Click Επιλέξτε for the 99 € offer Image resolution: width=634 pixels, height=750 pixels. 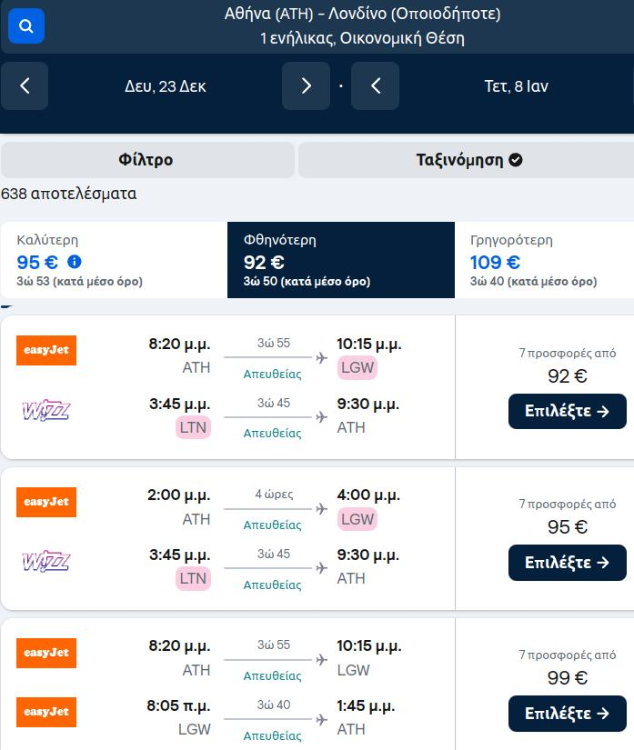coord(568,714)
